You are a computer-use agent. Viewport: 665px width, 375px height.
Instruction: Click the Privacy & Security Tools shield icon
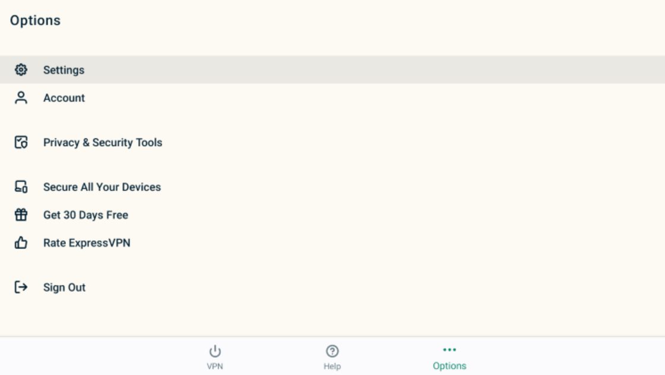(x=21, y=142)
